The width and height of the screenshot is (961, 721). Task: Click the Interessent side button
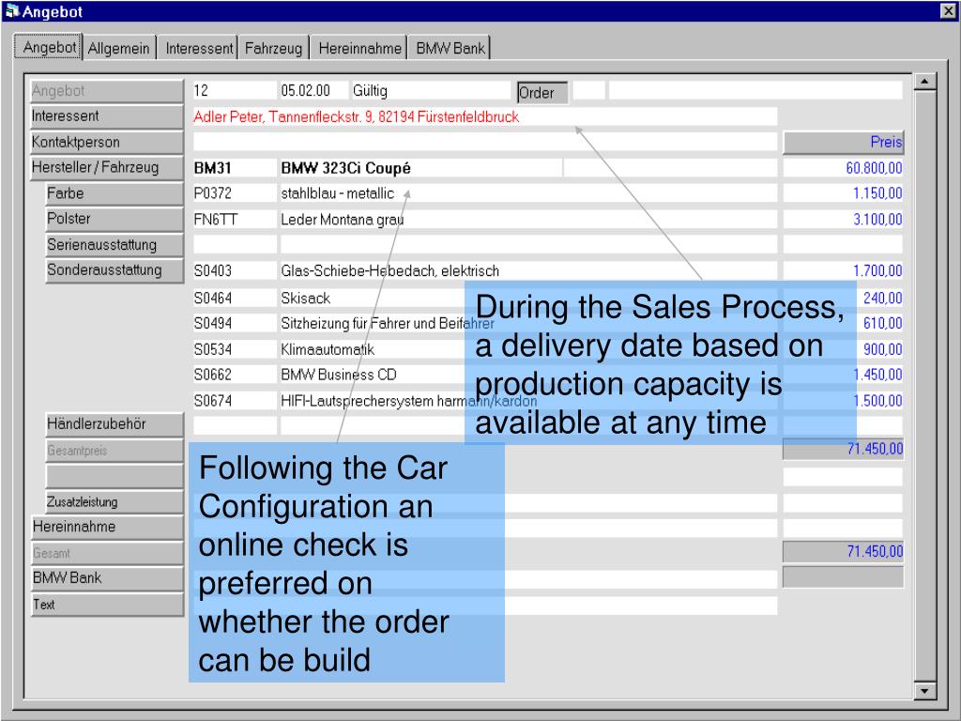pyautogui.click(x=107, y=116)
